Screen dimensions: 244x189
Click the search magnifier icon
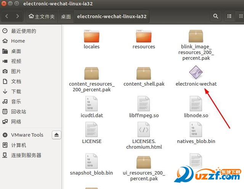[216, 16]
